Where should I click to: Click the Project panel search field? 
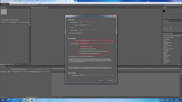(10, 20)
